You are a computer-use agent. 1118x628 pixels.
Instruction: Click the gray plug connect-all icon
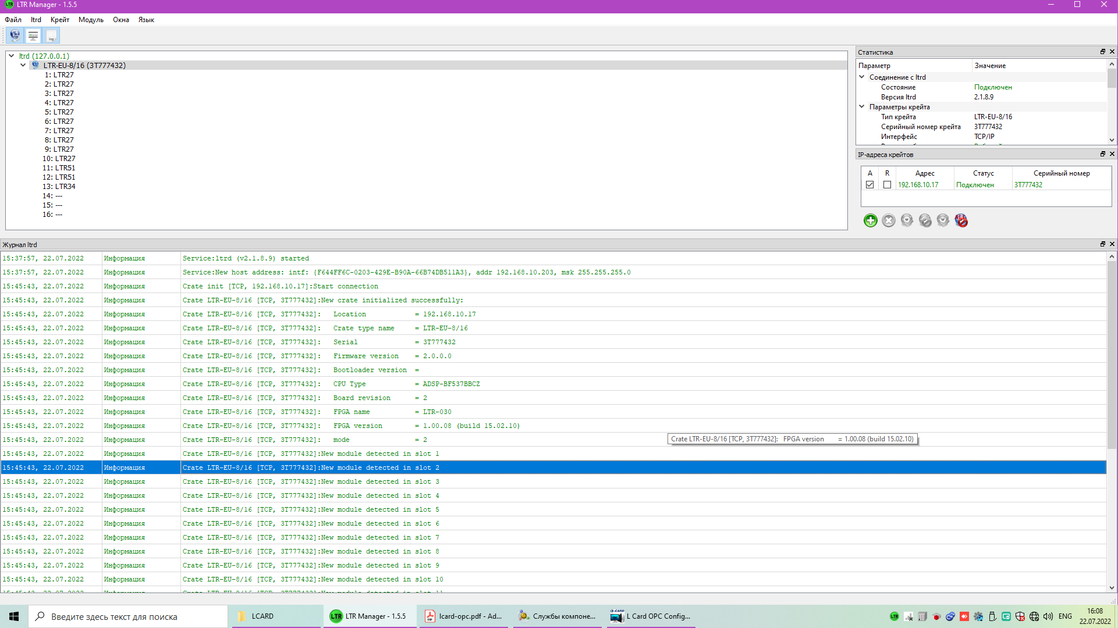(x=943, y=220)
